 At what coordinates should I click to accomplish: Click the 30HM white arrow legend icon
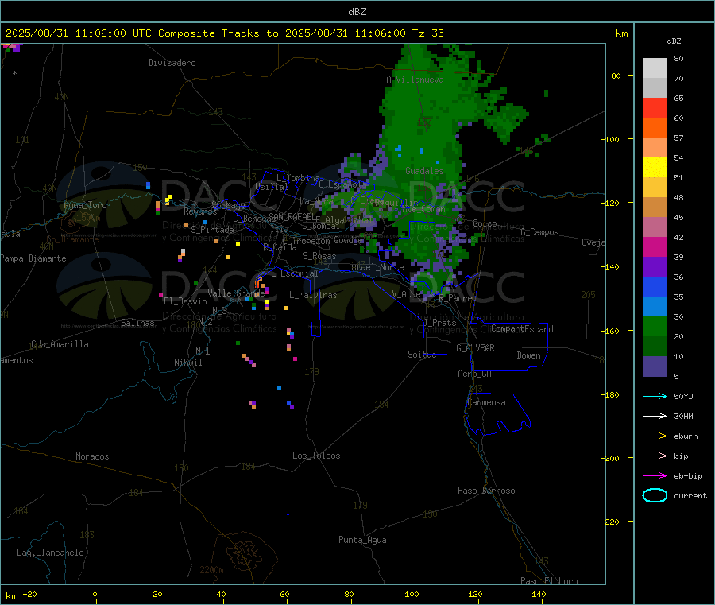coord(655,416)
